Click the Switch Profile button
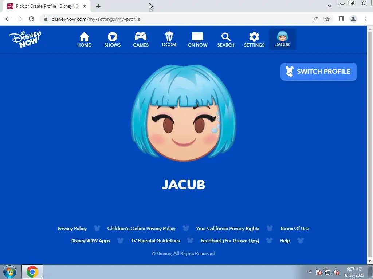373x279 pixels. pos(318,72)
